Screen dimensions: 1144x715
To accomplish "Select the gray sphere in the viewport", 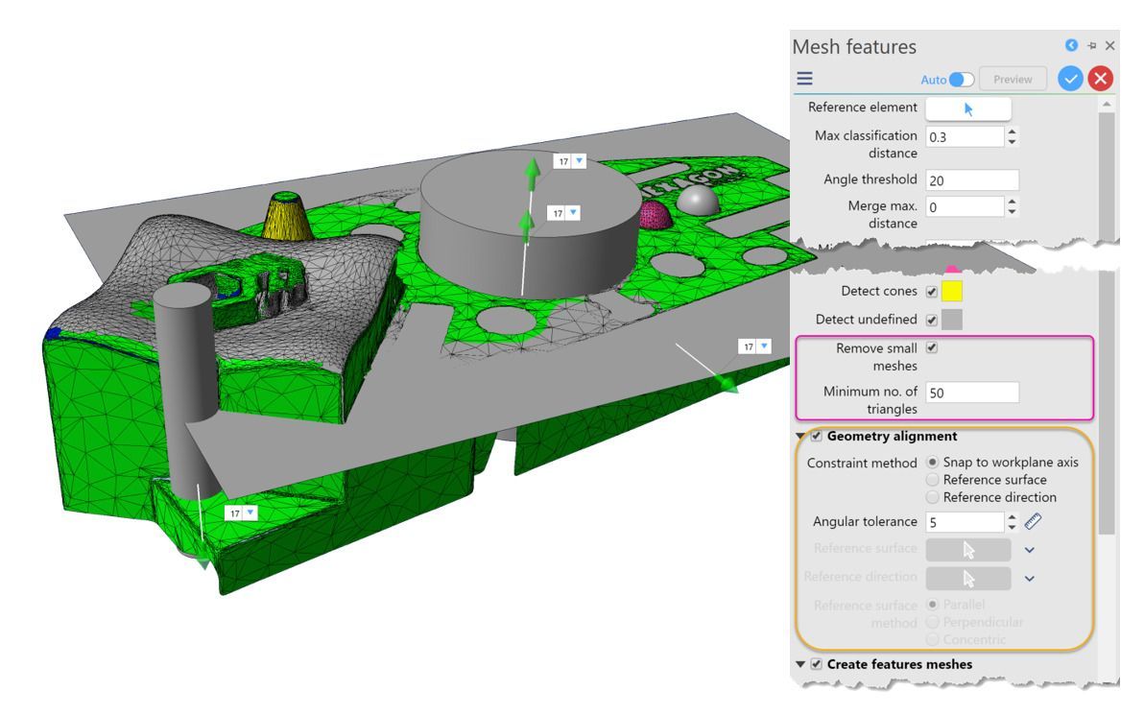I will tap(699, 200).
